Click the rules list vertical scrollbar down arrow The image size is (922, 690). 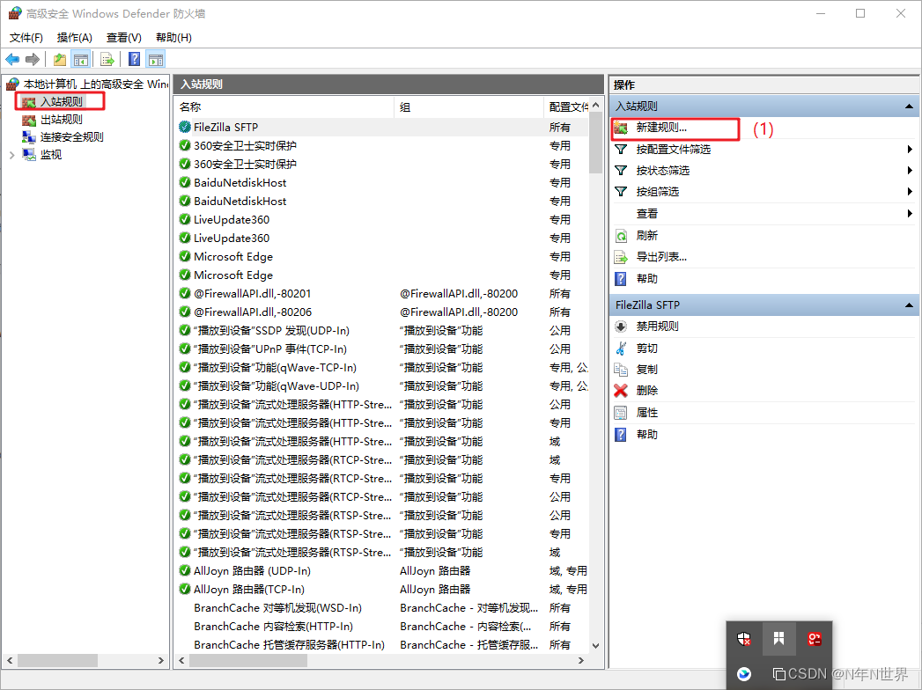(x=595, y=646)
